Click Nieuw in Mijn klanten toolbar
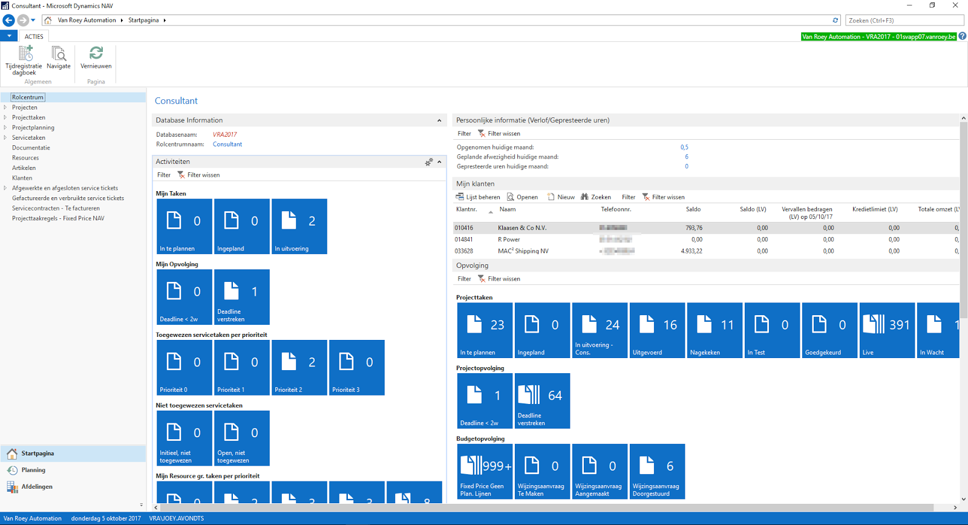968x525 pixels. [561, 197]
